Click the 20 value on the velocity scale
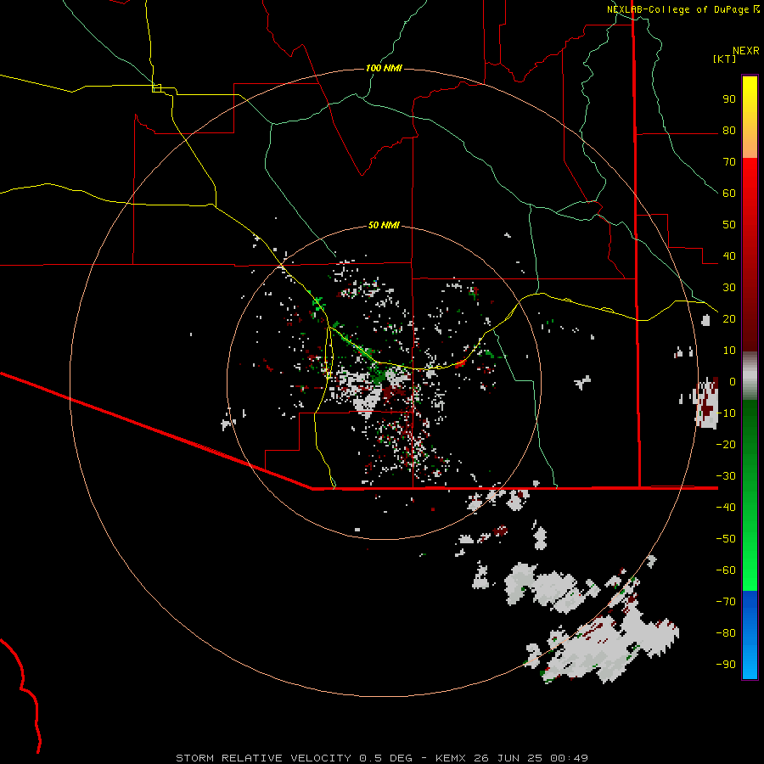 pos(729,319)
